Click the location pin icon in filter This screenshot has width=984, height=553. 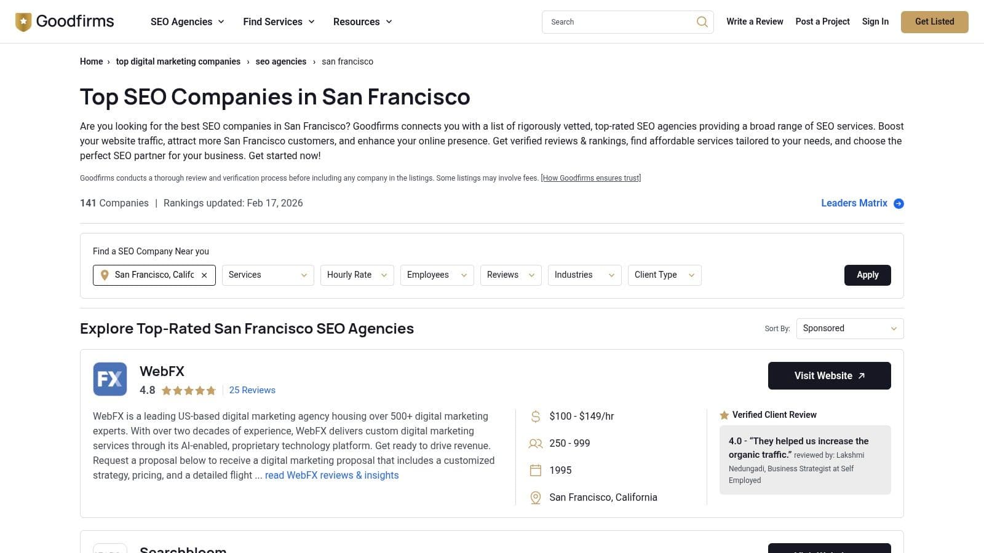[105, 275]
